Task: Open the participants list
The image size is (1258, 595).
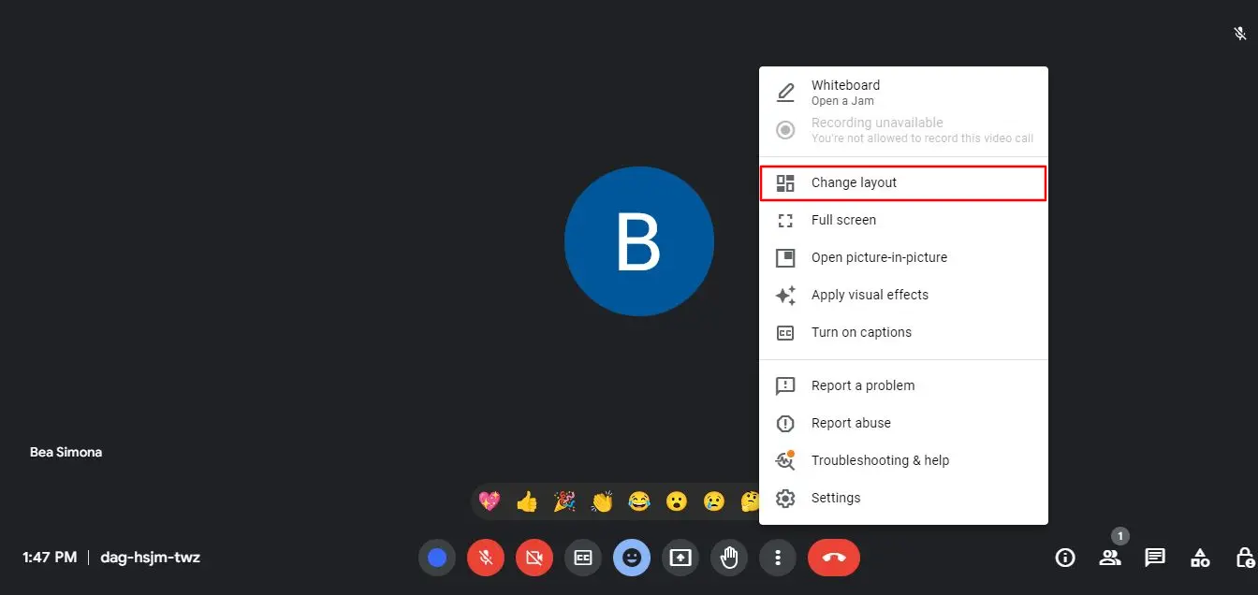Action: 1110,557
